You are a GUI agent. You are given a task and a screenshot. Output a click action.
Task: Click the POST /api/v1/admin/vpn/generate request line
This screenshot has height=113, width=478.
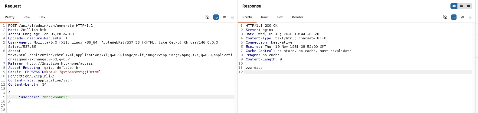tap(51, 26)
